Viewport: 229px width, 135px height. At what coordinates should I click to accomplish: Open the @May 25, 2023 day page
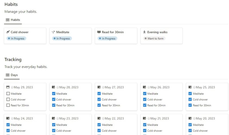click(x=204, y=87)
